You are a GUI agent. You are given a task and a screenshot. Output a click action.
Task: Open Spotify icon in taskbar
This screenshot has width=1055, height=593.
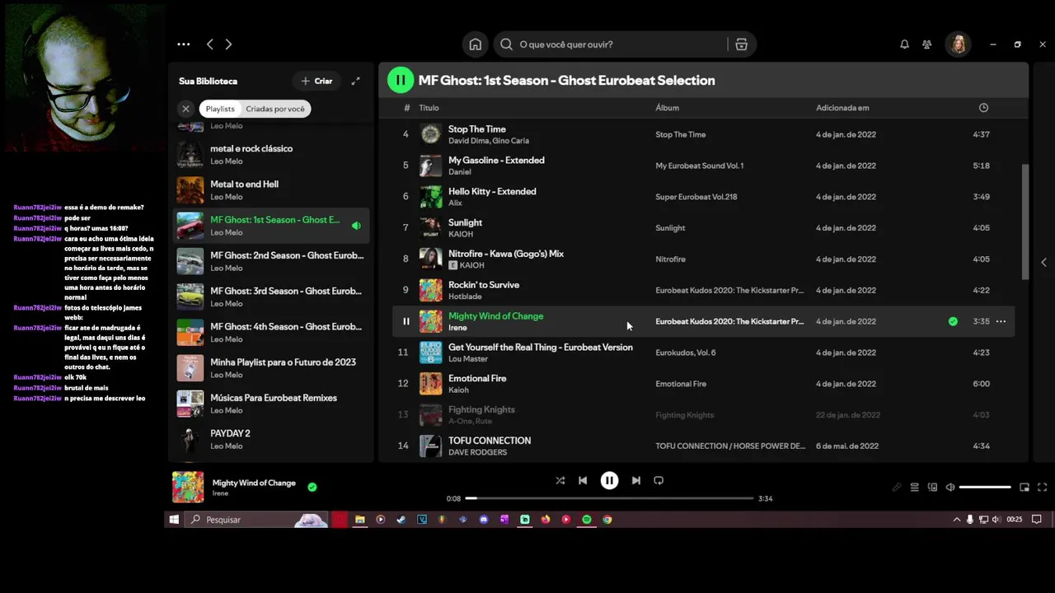[x=587, y=520]
